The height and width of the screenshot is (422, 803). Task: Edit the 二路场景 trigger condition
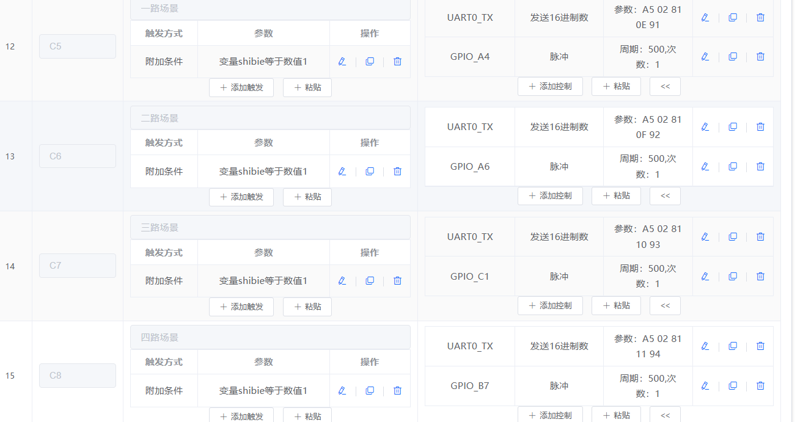[342, 171]
